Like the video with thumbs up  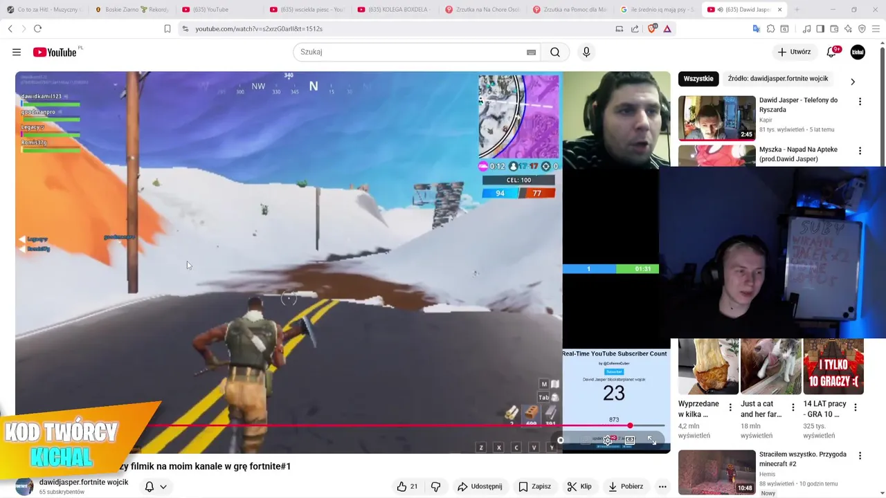pos(406,486)
